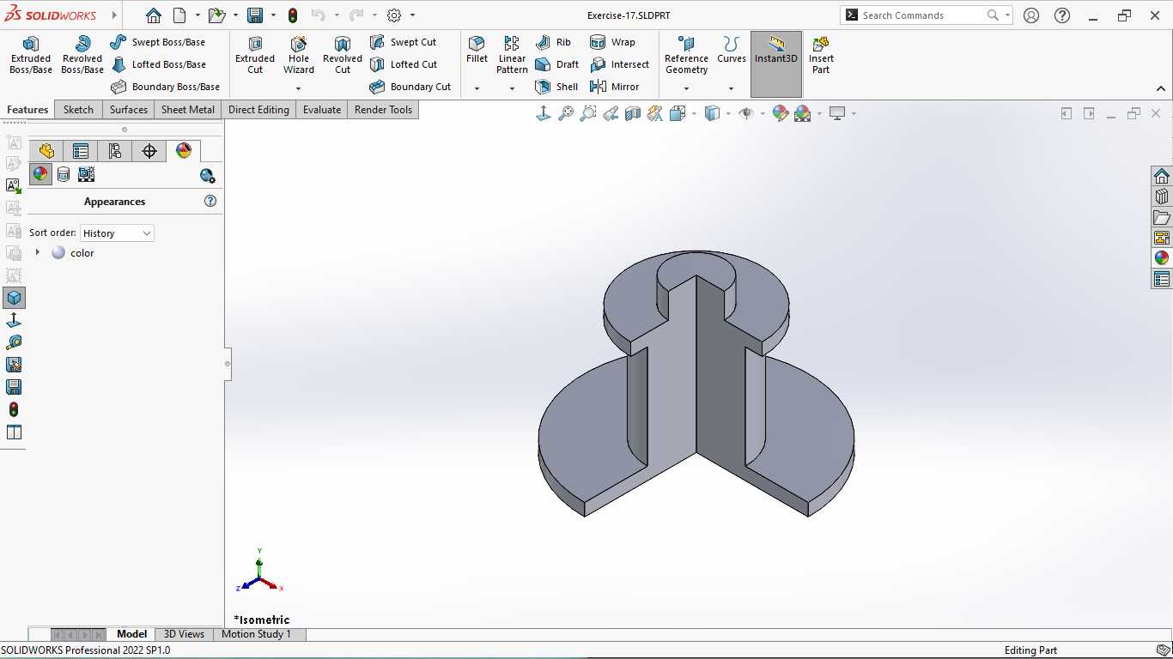Select Boundary Boss/Base
The image size is (1173, 659).
166,87
